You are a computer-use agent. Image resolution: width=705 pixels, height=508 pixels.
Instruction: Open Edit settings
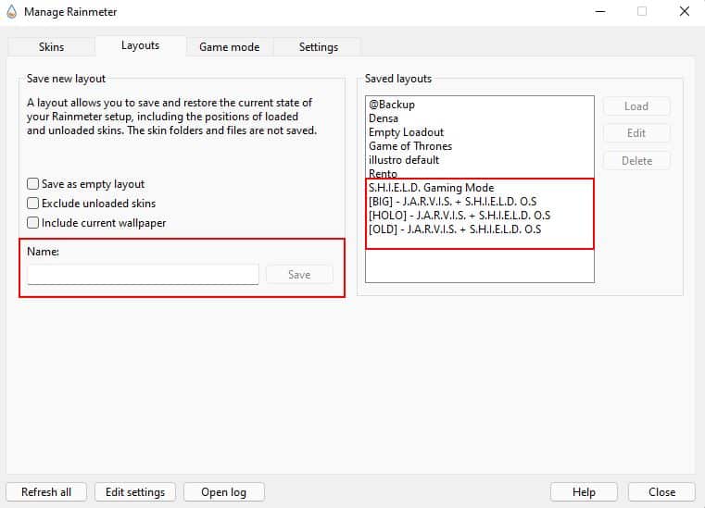[x=135, y=492]
